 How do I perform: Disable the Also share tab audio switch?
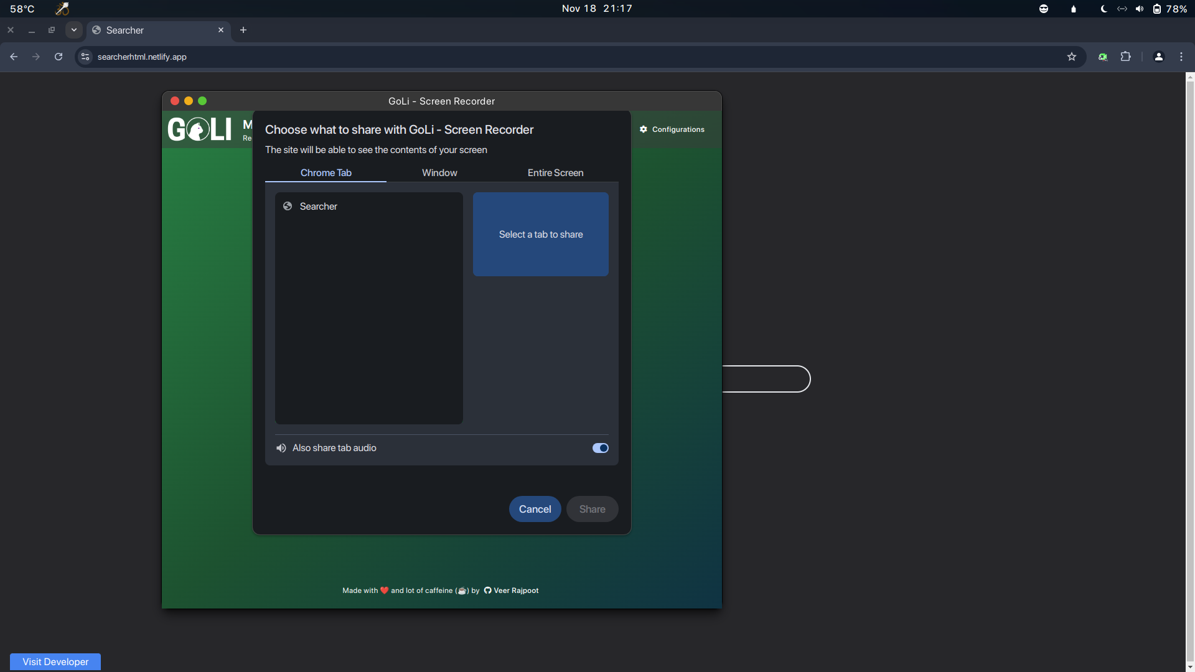point(600,448)
